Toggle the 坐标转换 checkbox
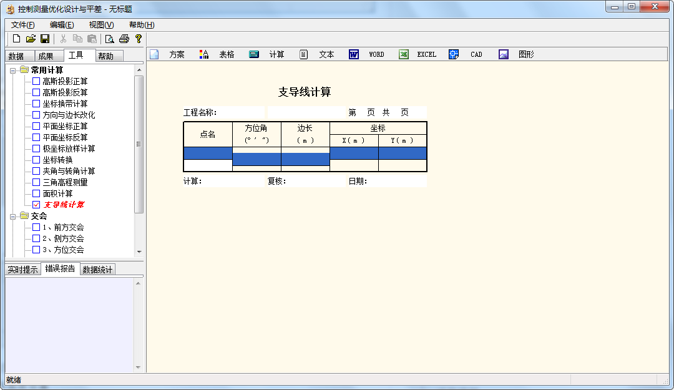Screen dimensions: 674x390 click(x=36, y=160)
